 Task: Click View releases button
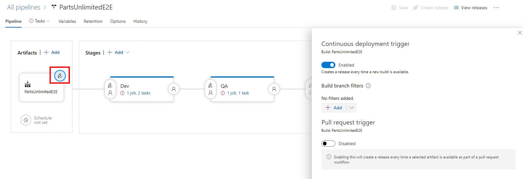point(470,8)
